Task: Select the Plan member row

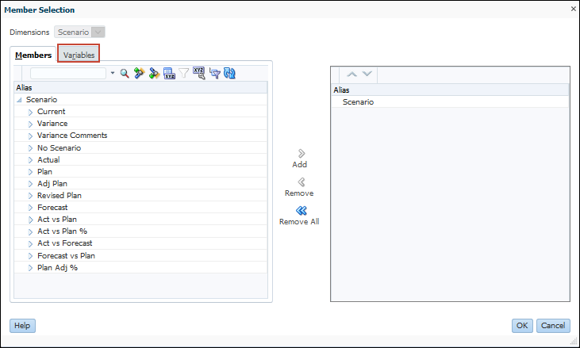Action: pos(140,172)
